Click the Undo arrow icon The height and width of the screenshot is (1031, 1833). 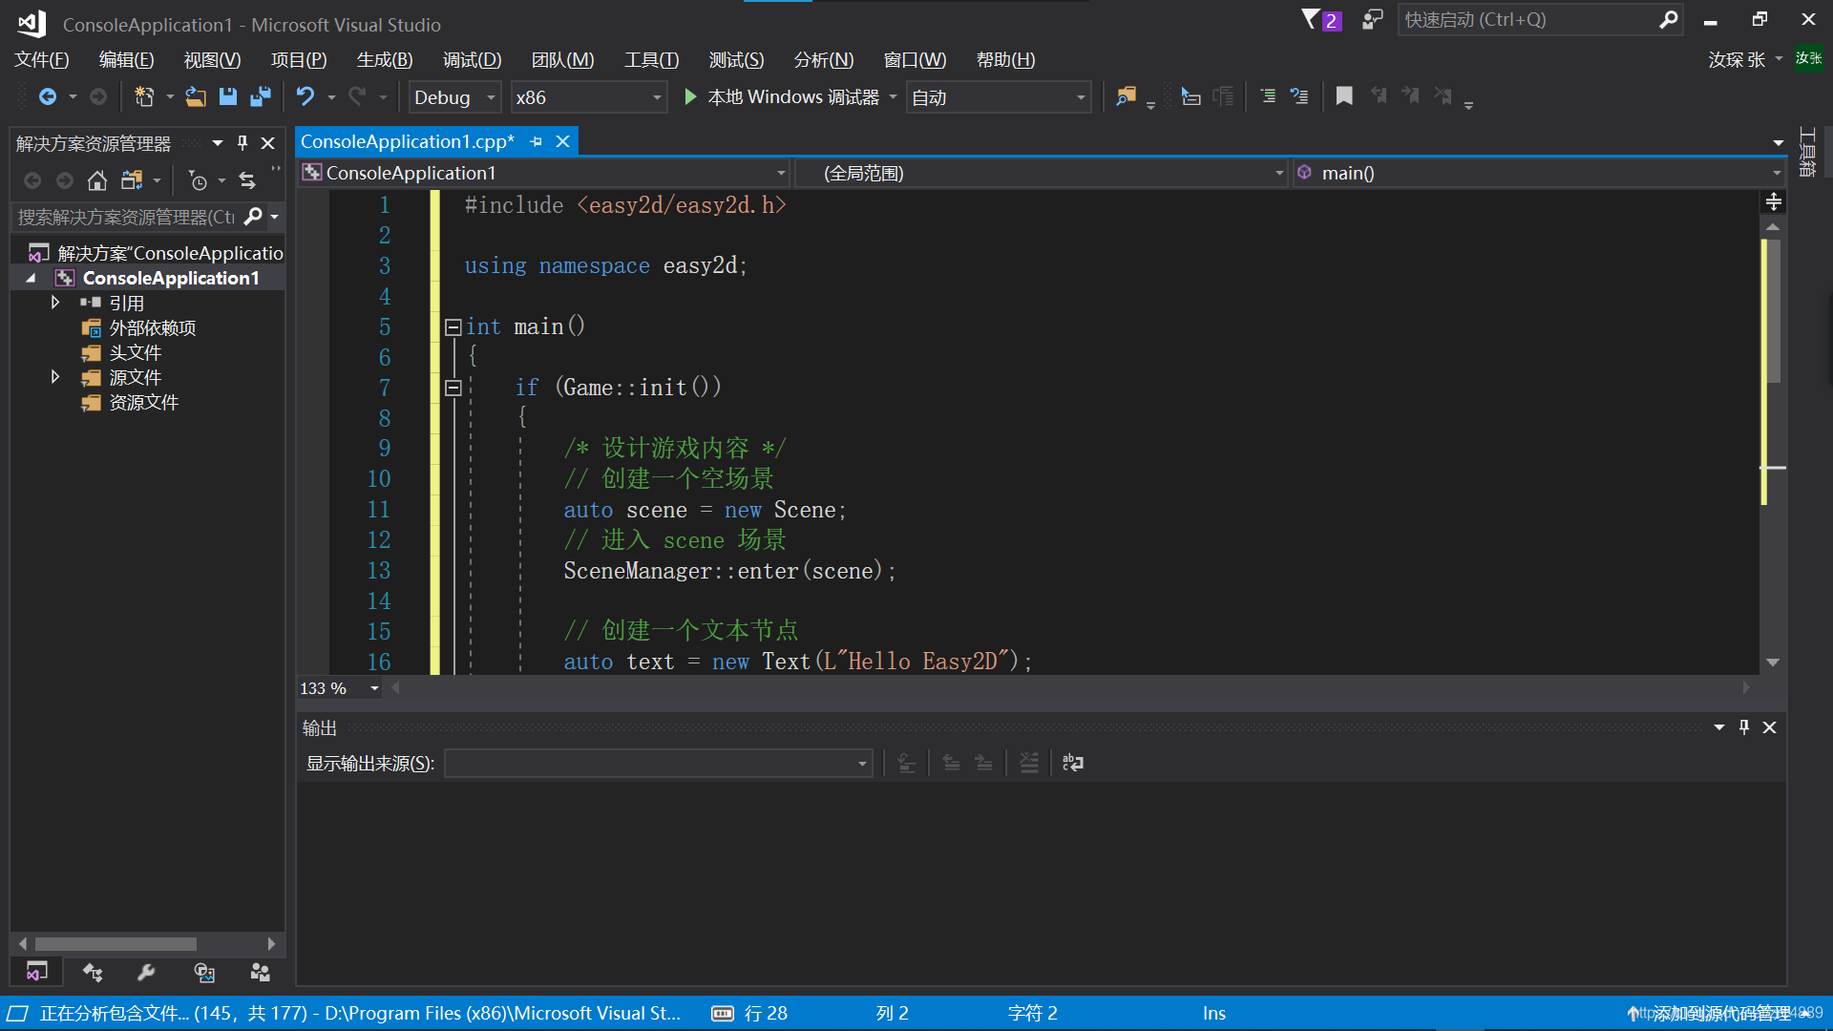(x=304, y=95)
